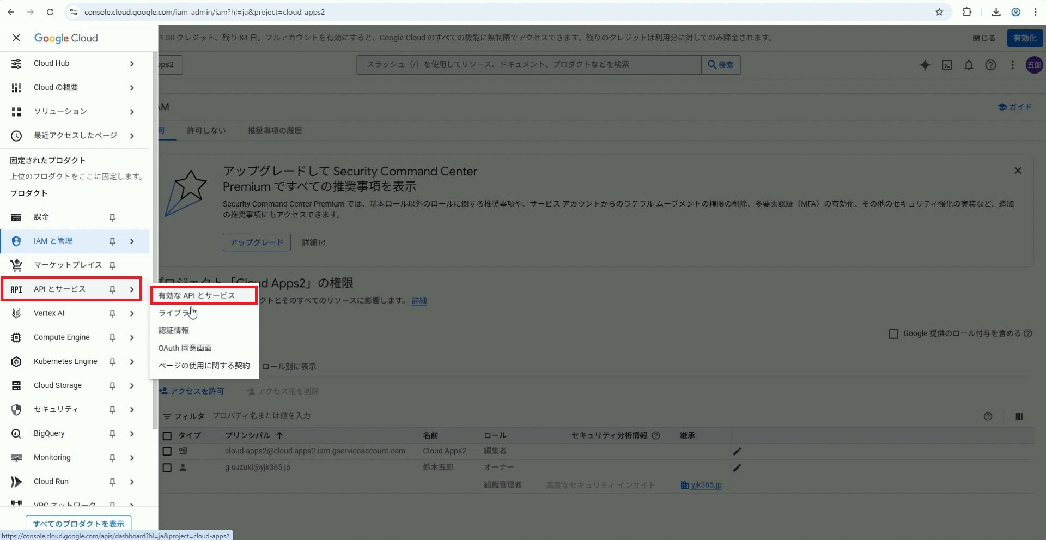Viewport: 1046px width, 540px height.
Task: Choose 認証情報 from the API submenu
Action: pos(174,331)
